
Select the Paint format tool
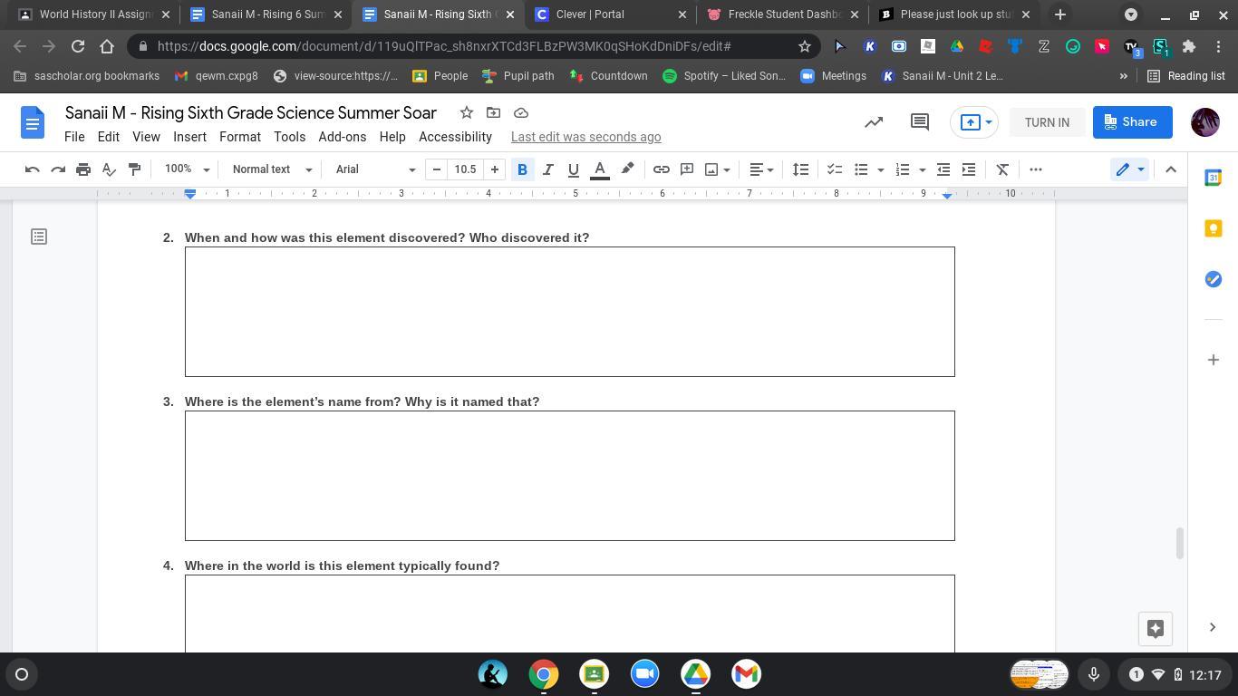134,169
